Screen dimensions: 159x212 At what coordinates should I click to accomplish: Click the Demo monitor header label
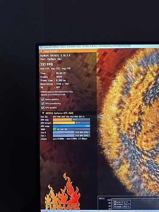click(50, 51)
